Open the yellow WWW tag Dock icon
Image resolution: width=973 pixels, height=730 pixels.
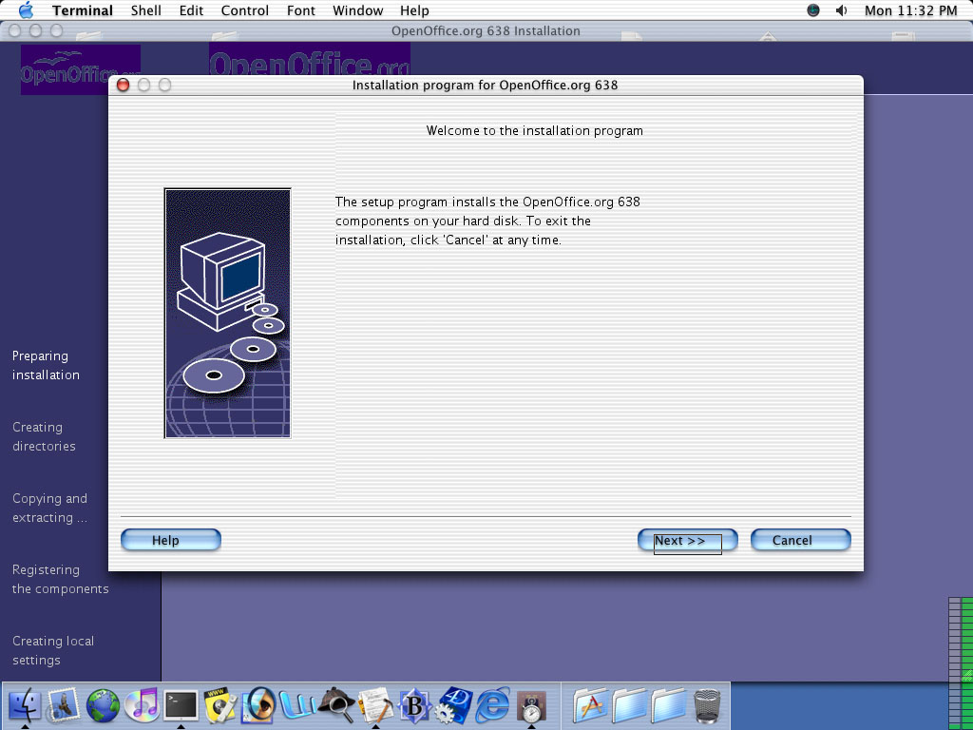(219, 706)
